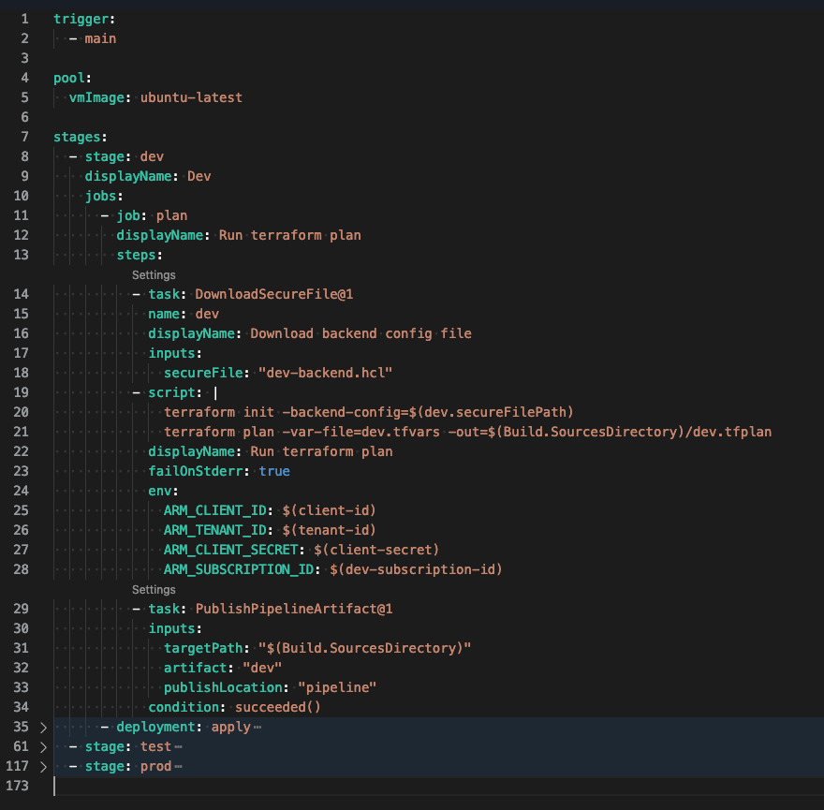Screen dimensions: 824x810
Task: Click line number 19 beside script
Action: [21, 392]
